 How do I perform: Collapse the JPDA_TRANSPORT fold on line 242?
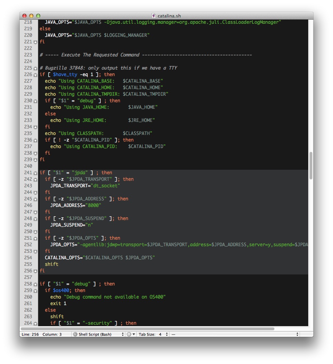35,180
